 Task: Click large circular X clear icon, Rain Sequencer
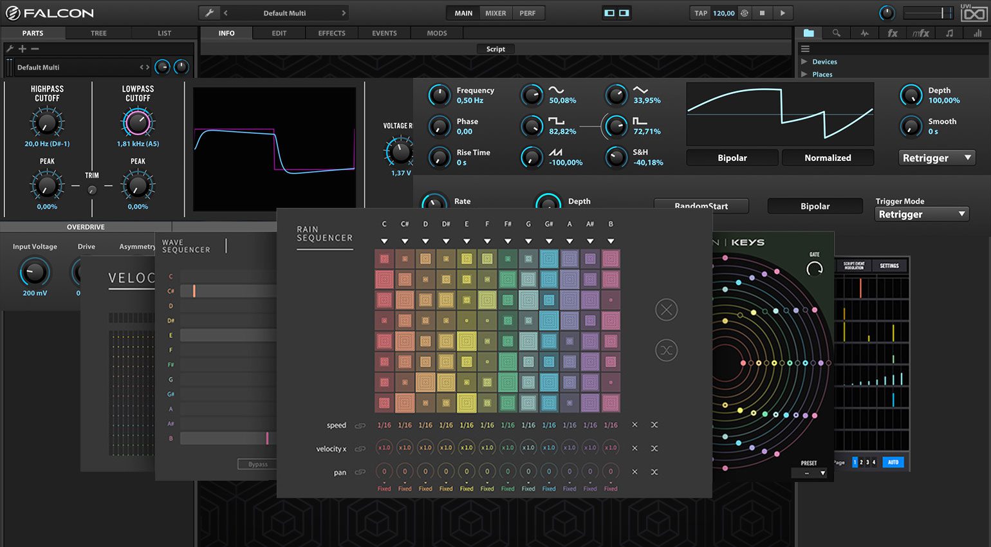point(667,310)
